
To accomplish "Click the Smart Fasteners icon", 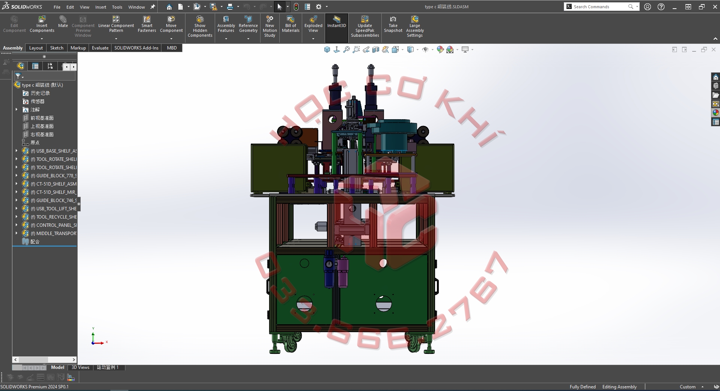I will (147, 24).
